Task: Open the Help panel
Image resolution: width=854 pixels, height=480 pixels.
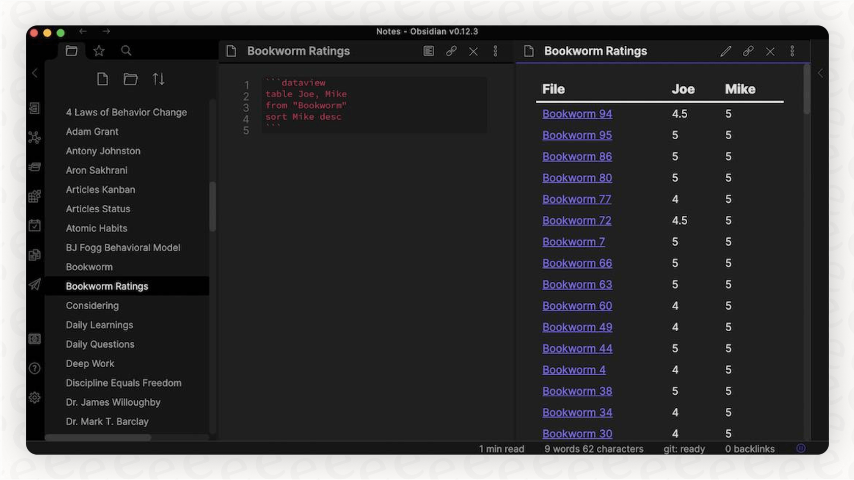Action: pyautogui.click(x=35, y=368)
